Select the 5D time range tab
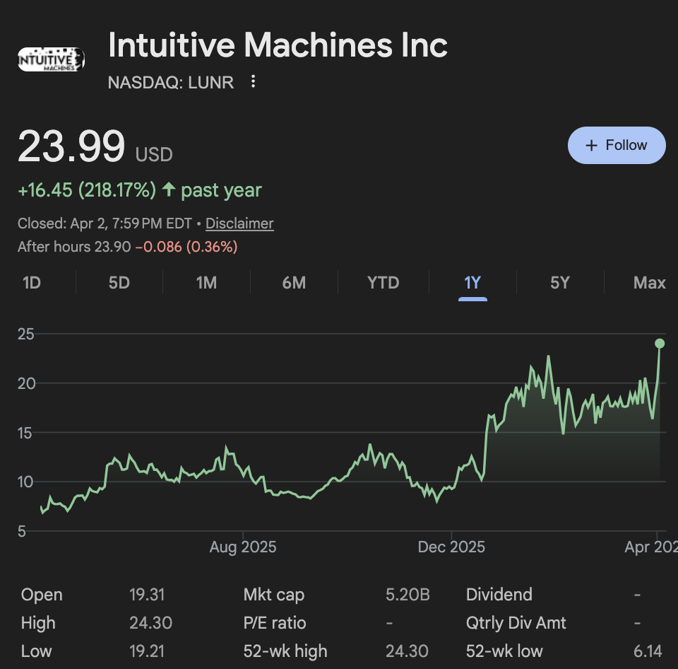Screen dimensions: 678x669 click(x=119, y=283)
